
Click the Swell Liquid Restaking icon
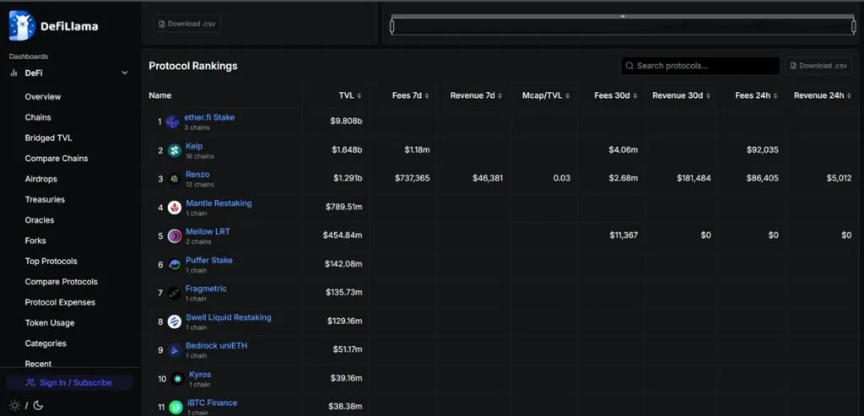coord(175,321)
